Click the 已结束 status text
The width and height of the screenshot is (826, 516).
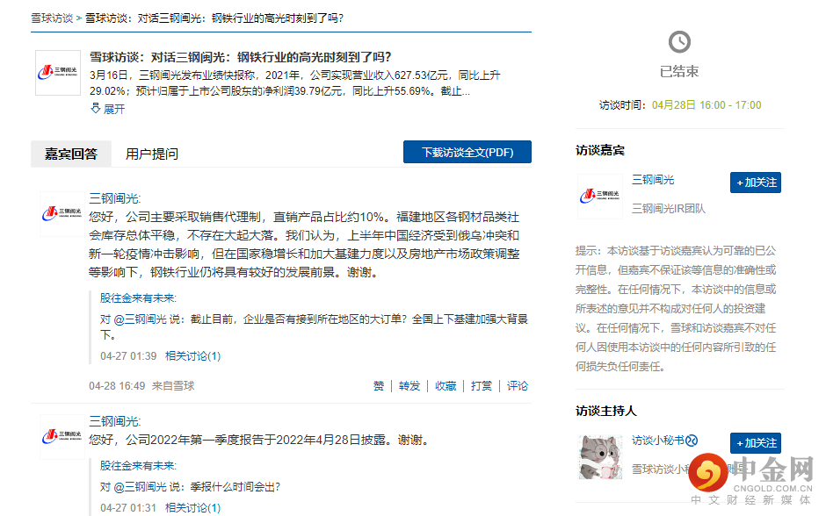(679, 72)
